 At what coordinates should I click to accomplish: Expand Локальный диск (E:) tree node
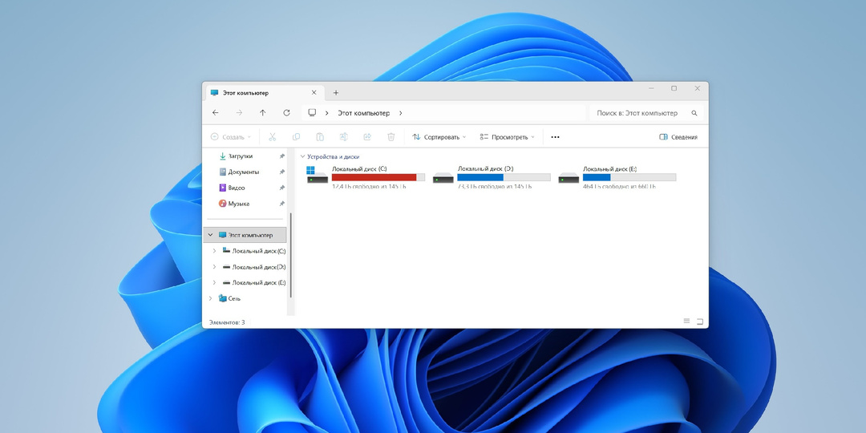pos(214,282)
